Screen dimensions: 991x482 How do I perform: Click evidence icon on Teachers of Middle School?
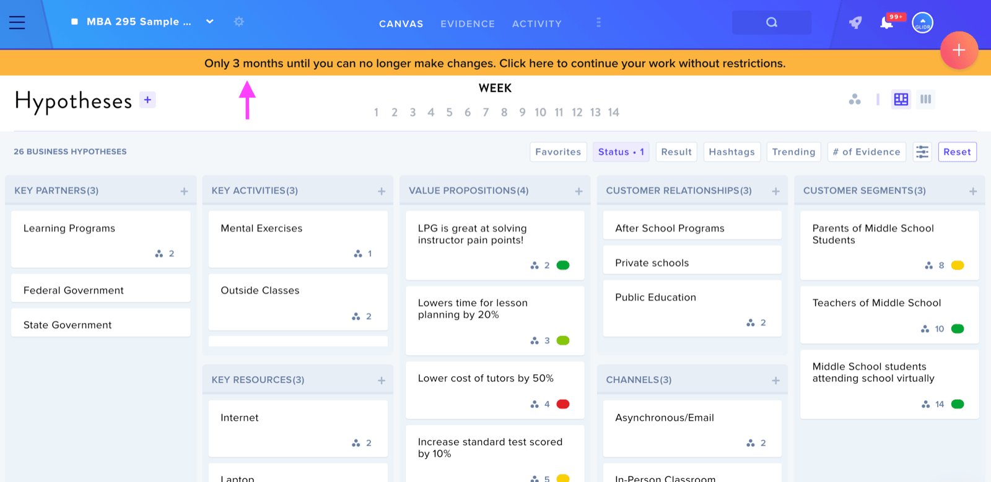pos(925,329)
